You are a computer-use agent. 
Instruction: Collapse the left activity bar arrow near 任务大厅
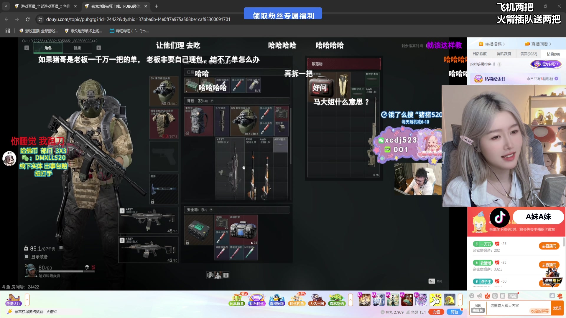[27, 300]
